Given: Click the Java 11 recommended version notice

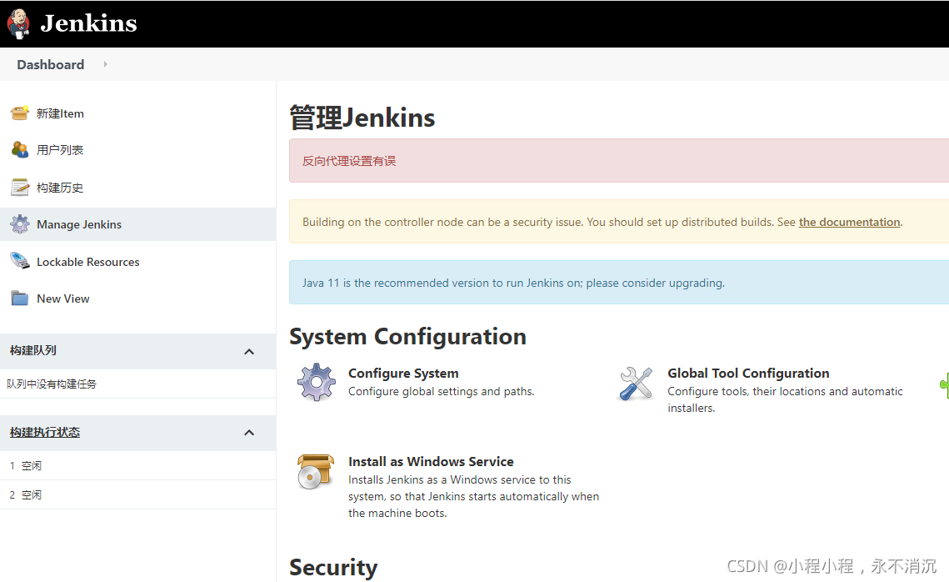Looking at the screenshot, I should (513, 283).
